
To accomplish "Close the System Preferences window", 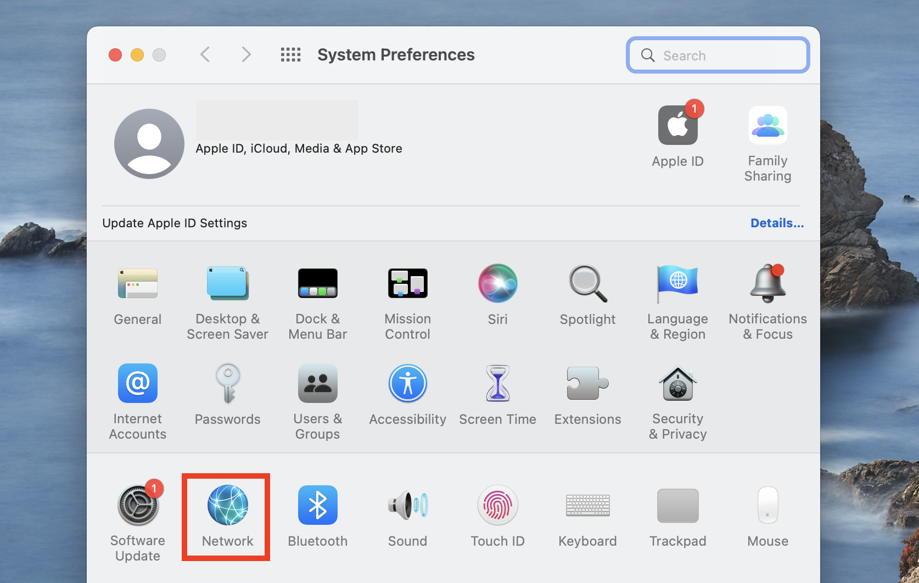I will (x=115, y=55).
